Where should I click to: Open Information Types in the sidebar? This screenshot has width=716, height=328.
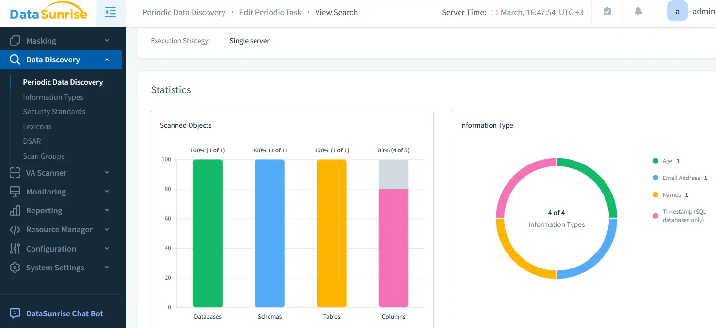point(53,97)
